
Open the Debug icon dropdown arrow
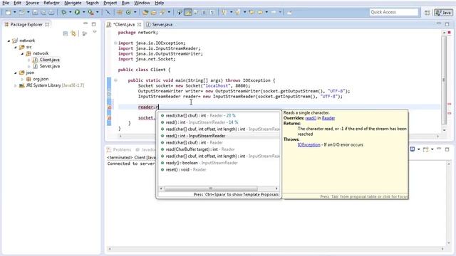coord(70,13)
